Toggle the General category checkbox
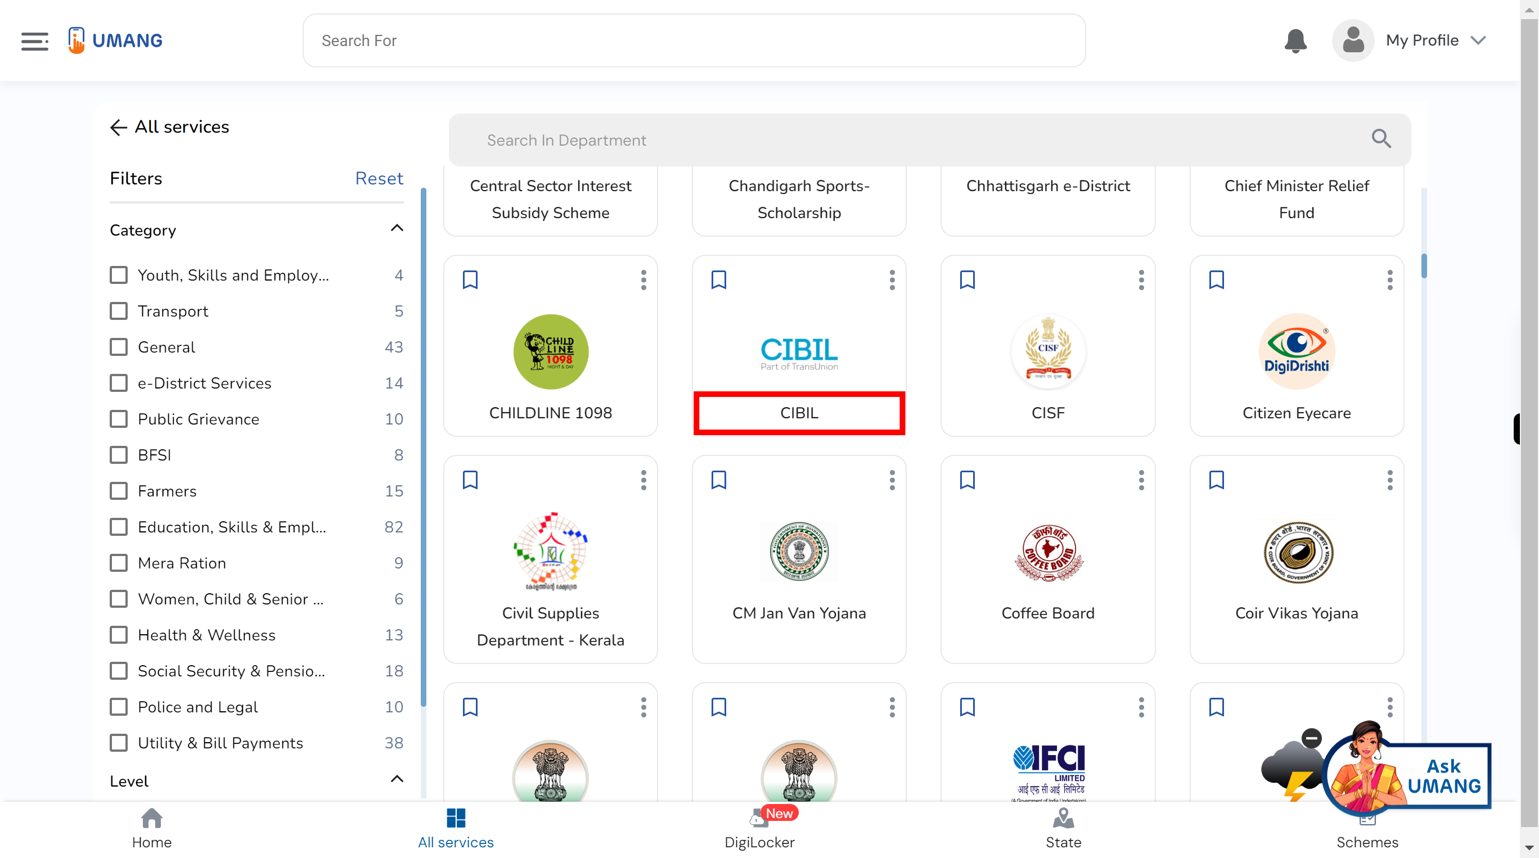The image size is (1539, 858). pos(119,346)
